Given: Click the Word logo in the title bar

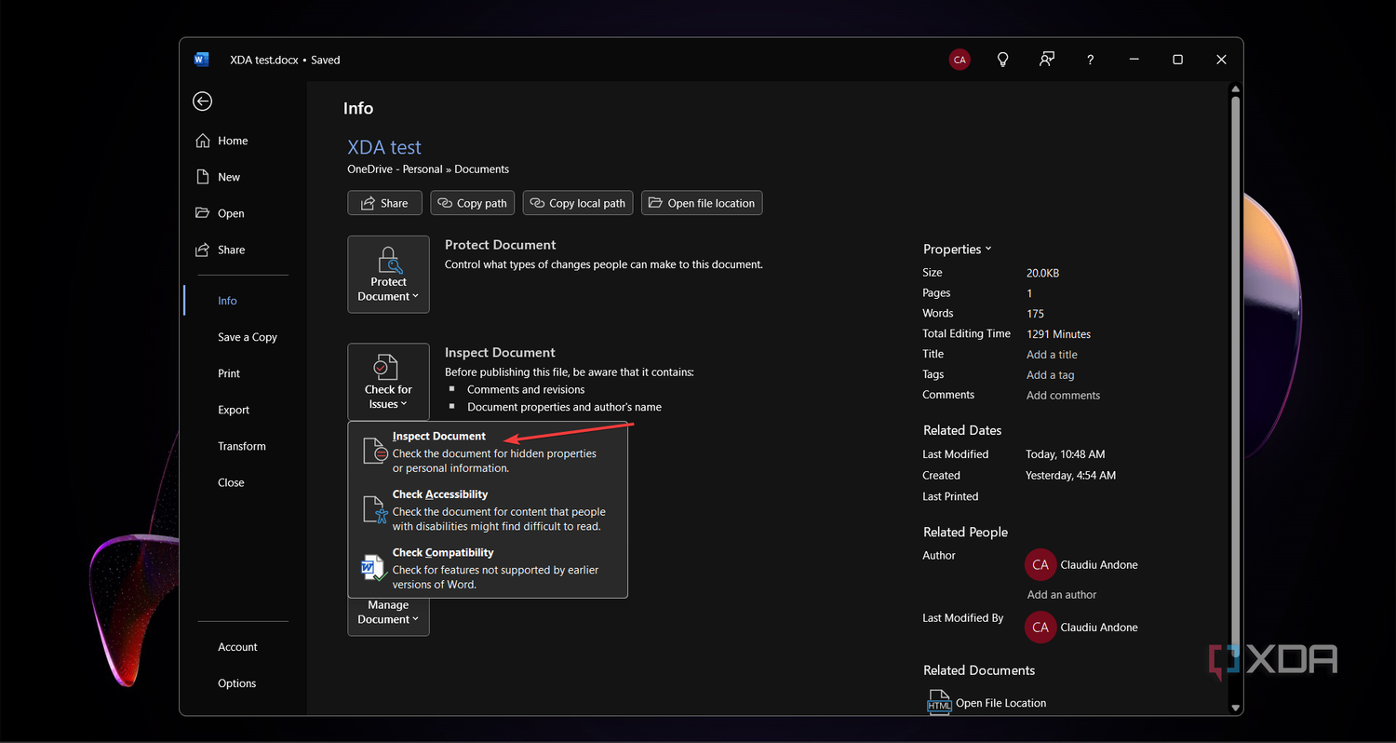Looking at the screenshot, I should point(202,60).
